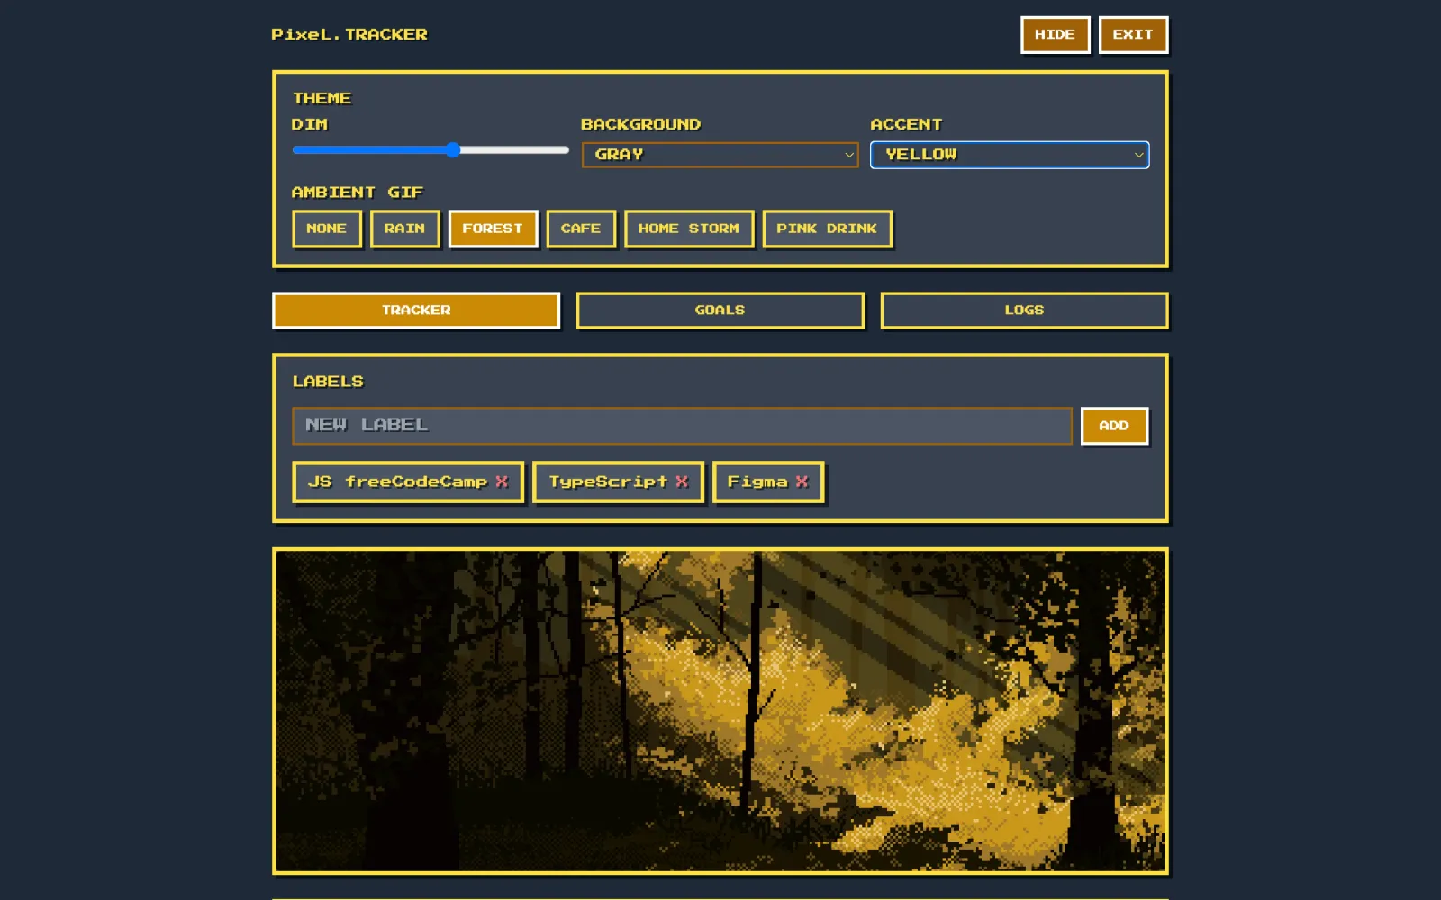Remove the Figma label via its X
The width and height of the screenshot is (1441, 900).
[x=802, y=481]
